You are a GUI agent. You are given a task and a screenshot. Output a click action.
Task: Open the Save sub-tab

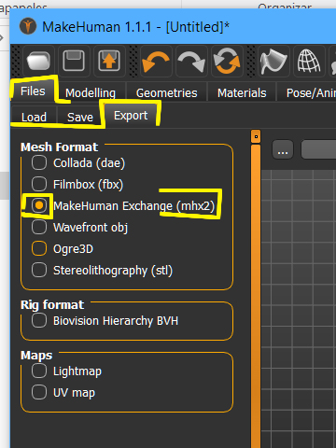tap(80, 117)
